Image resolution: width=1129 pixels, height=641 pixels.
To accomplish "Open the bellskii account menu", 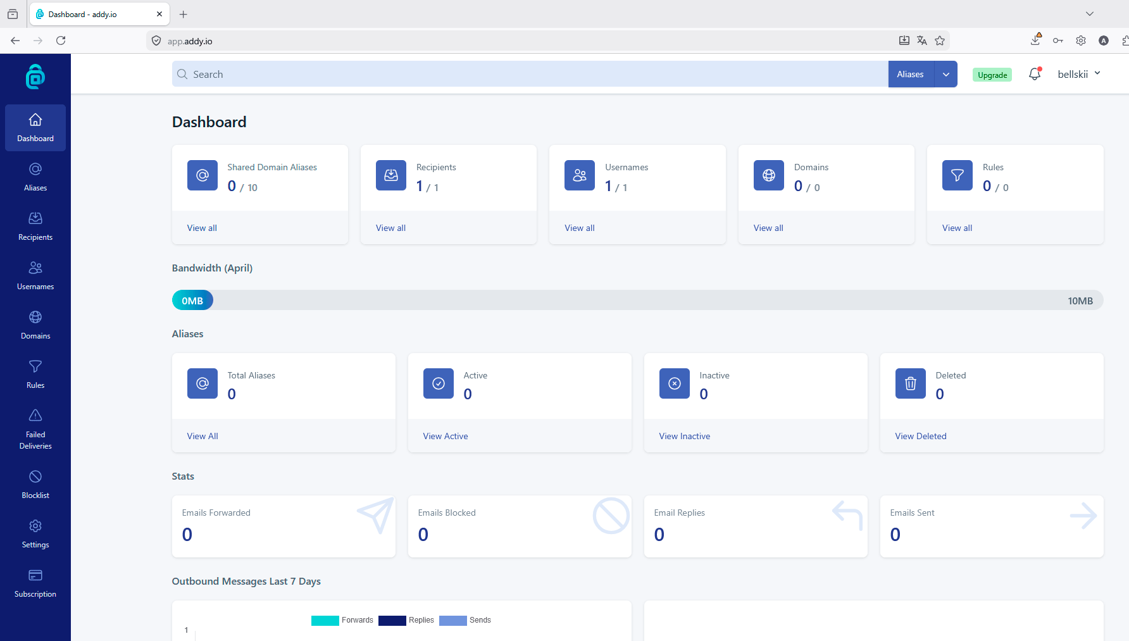I will (x=1079, y=74).
